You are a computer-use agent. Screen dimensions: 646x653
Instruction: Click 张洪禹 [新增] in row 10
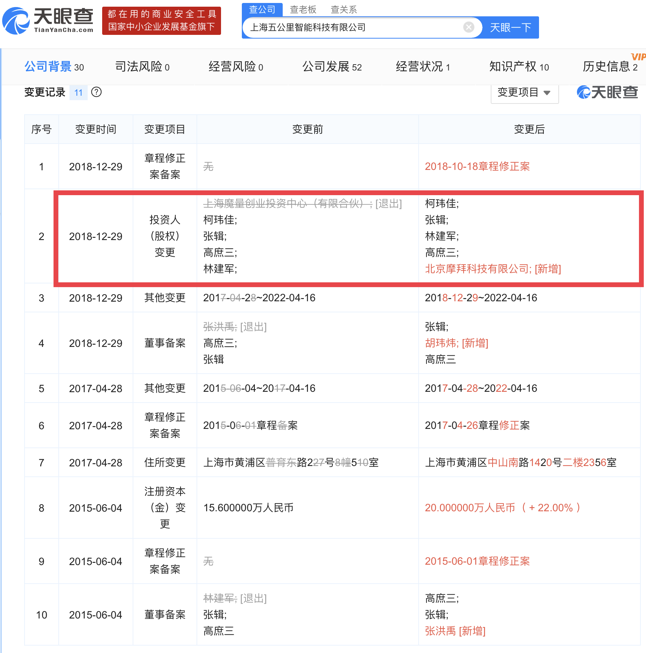455,631
